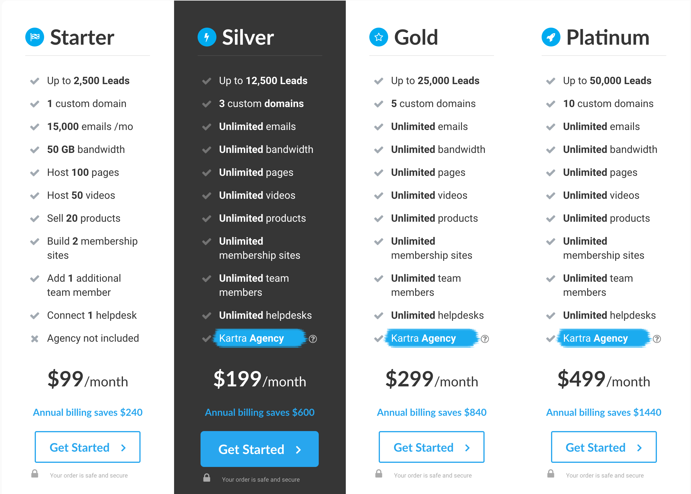Select Get Started for the Platinum plan
The image size is (691, 494).
(604, 447)
